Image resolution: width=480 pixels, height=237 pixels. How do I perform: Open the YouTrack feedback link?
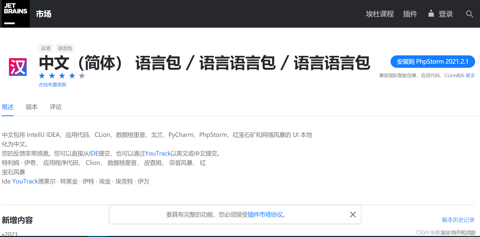(x=158, y=153)
